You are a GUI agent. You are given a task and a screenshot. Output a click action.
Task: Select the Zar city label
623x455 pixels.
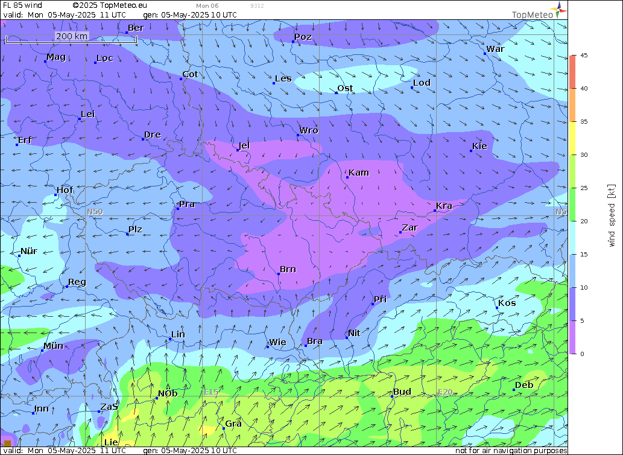(x=410, y=227)
